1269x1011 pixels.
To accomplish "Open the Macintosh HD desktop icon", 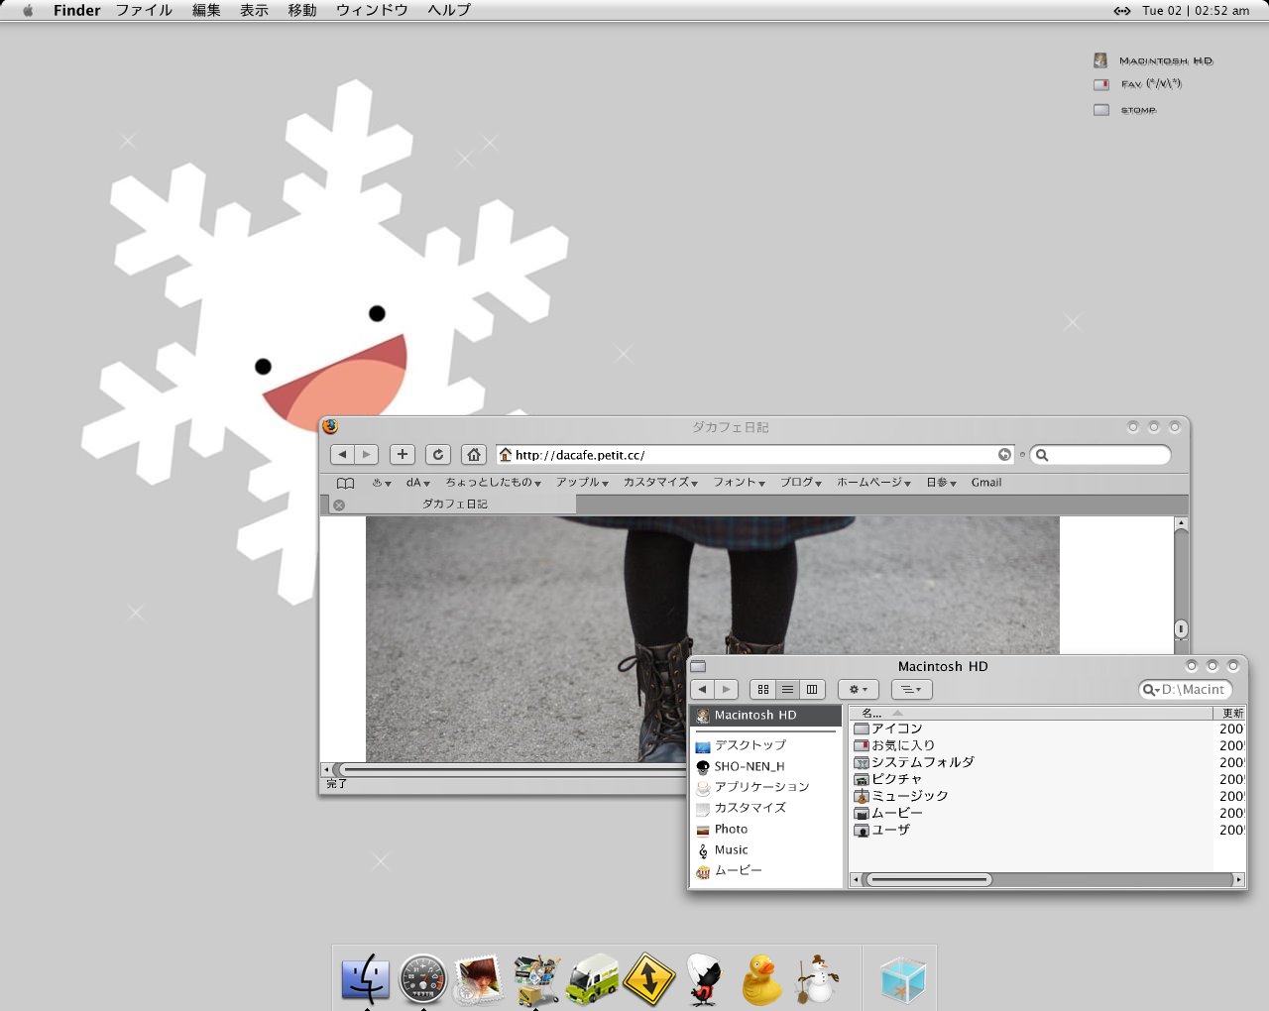I will (x=1153, y=60).
